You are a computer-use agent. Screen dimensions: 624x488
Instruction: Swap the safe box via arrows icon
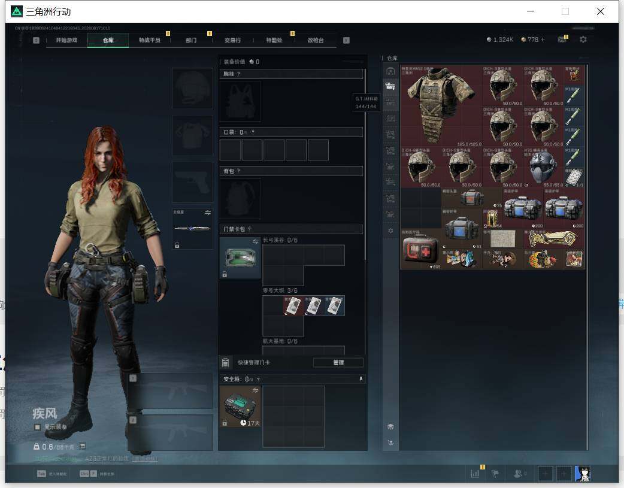[x=256, y=390]
